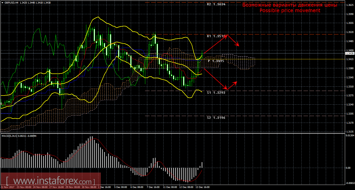Click the red arrow tip pointing down-right after R1
The width and height of the screenshot is (355, 190).
tap(239, 46)
